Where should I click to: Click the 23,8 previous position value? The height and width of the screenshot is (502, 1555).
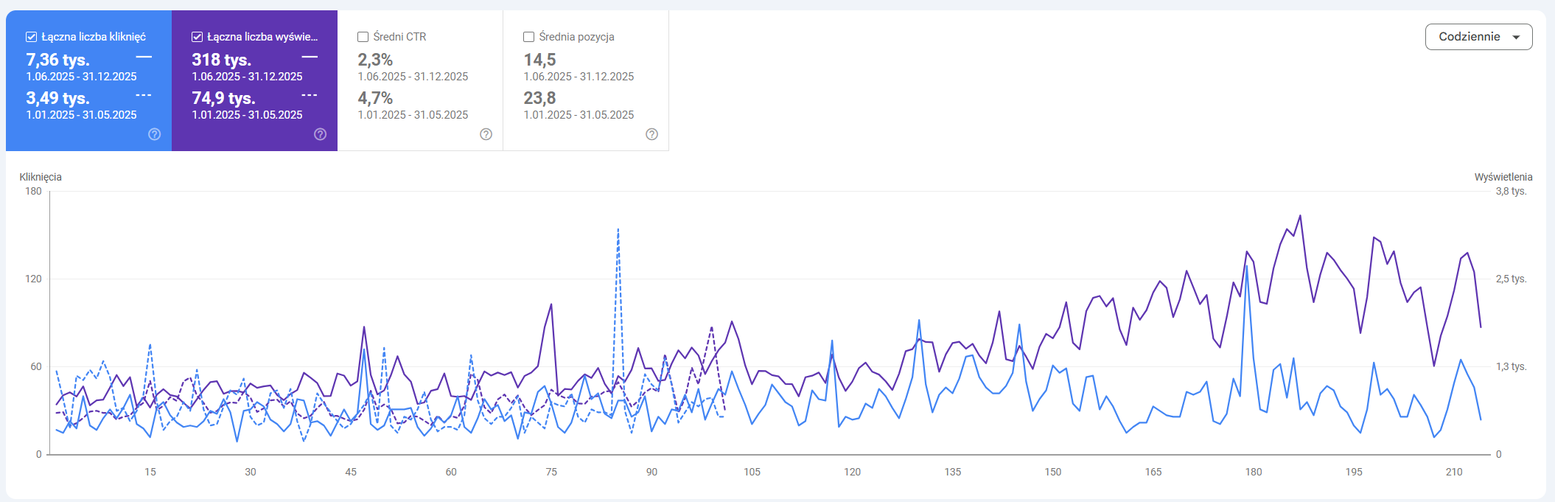point(539,98)
